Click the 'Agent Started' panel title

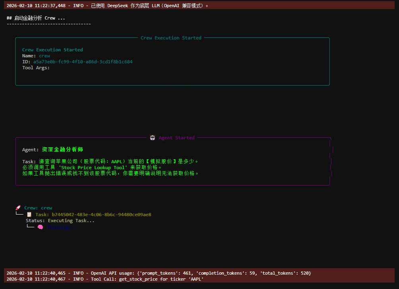(177, 138)
